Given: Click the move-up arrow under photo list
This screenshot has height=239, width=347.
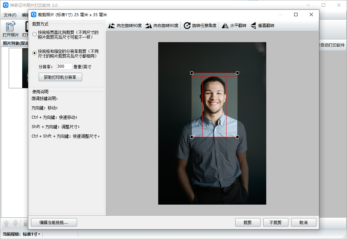Looking at the screenshot, I should click(6, 223).
